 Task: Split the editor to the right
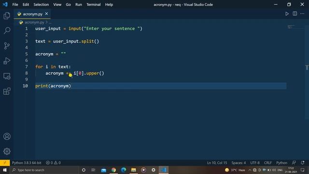point(295,14)
